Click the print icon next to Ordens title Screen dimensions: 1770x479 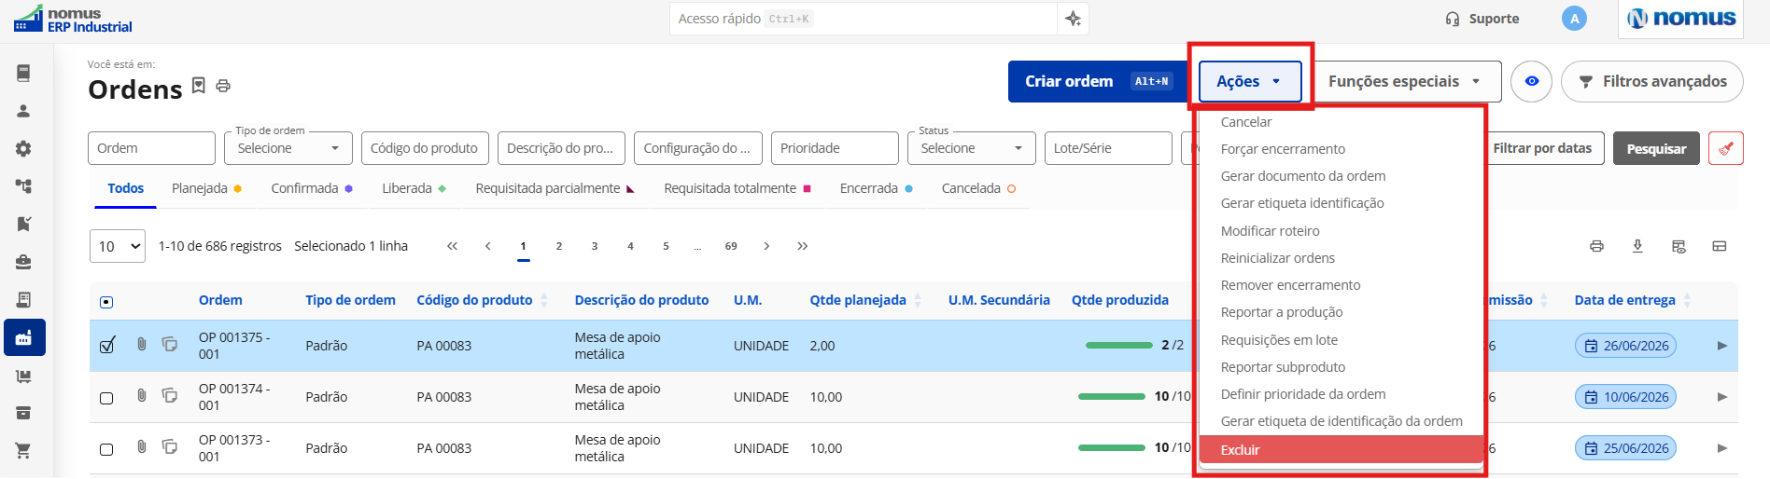click(x=223, y=86)
